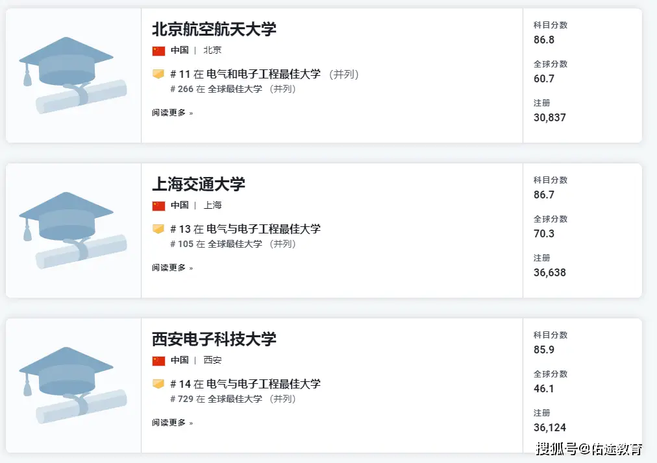Click 阅读更多 under 北京航空航天大学
This screenshot has height=463, width=657.
point(172,113)
